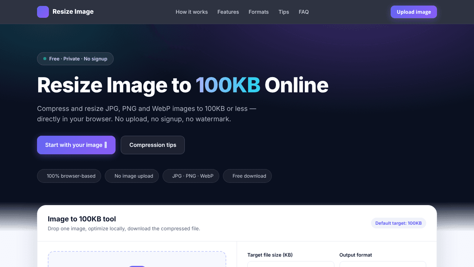474x267 pixels.
Task: Click the green status dot in badge
Action: click(x=45, y=59)
